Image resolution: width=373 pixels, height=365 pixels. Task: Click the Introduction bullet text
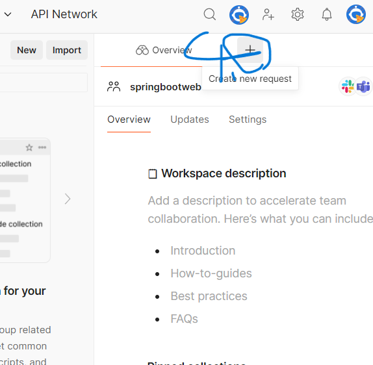coord(203,251)
